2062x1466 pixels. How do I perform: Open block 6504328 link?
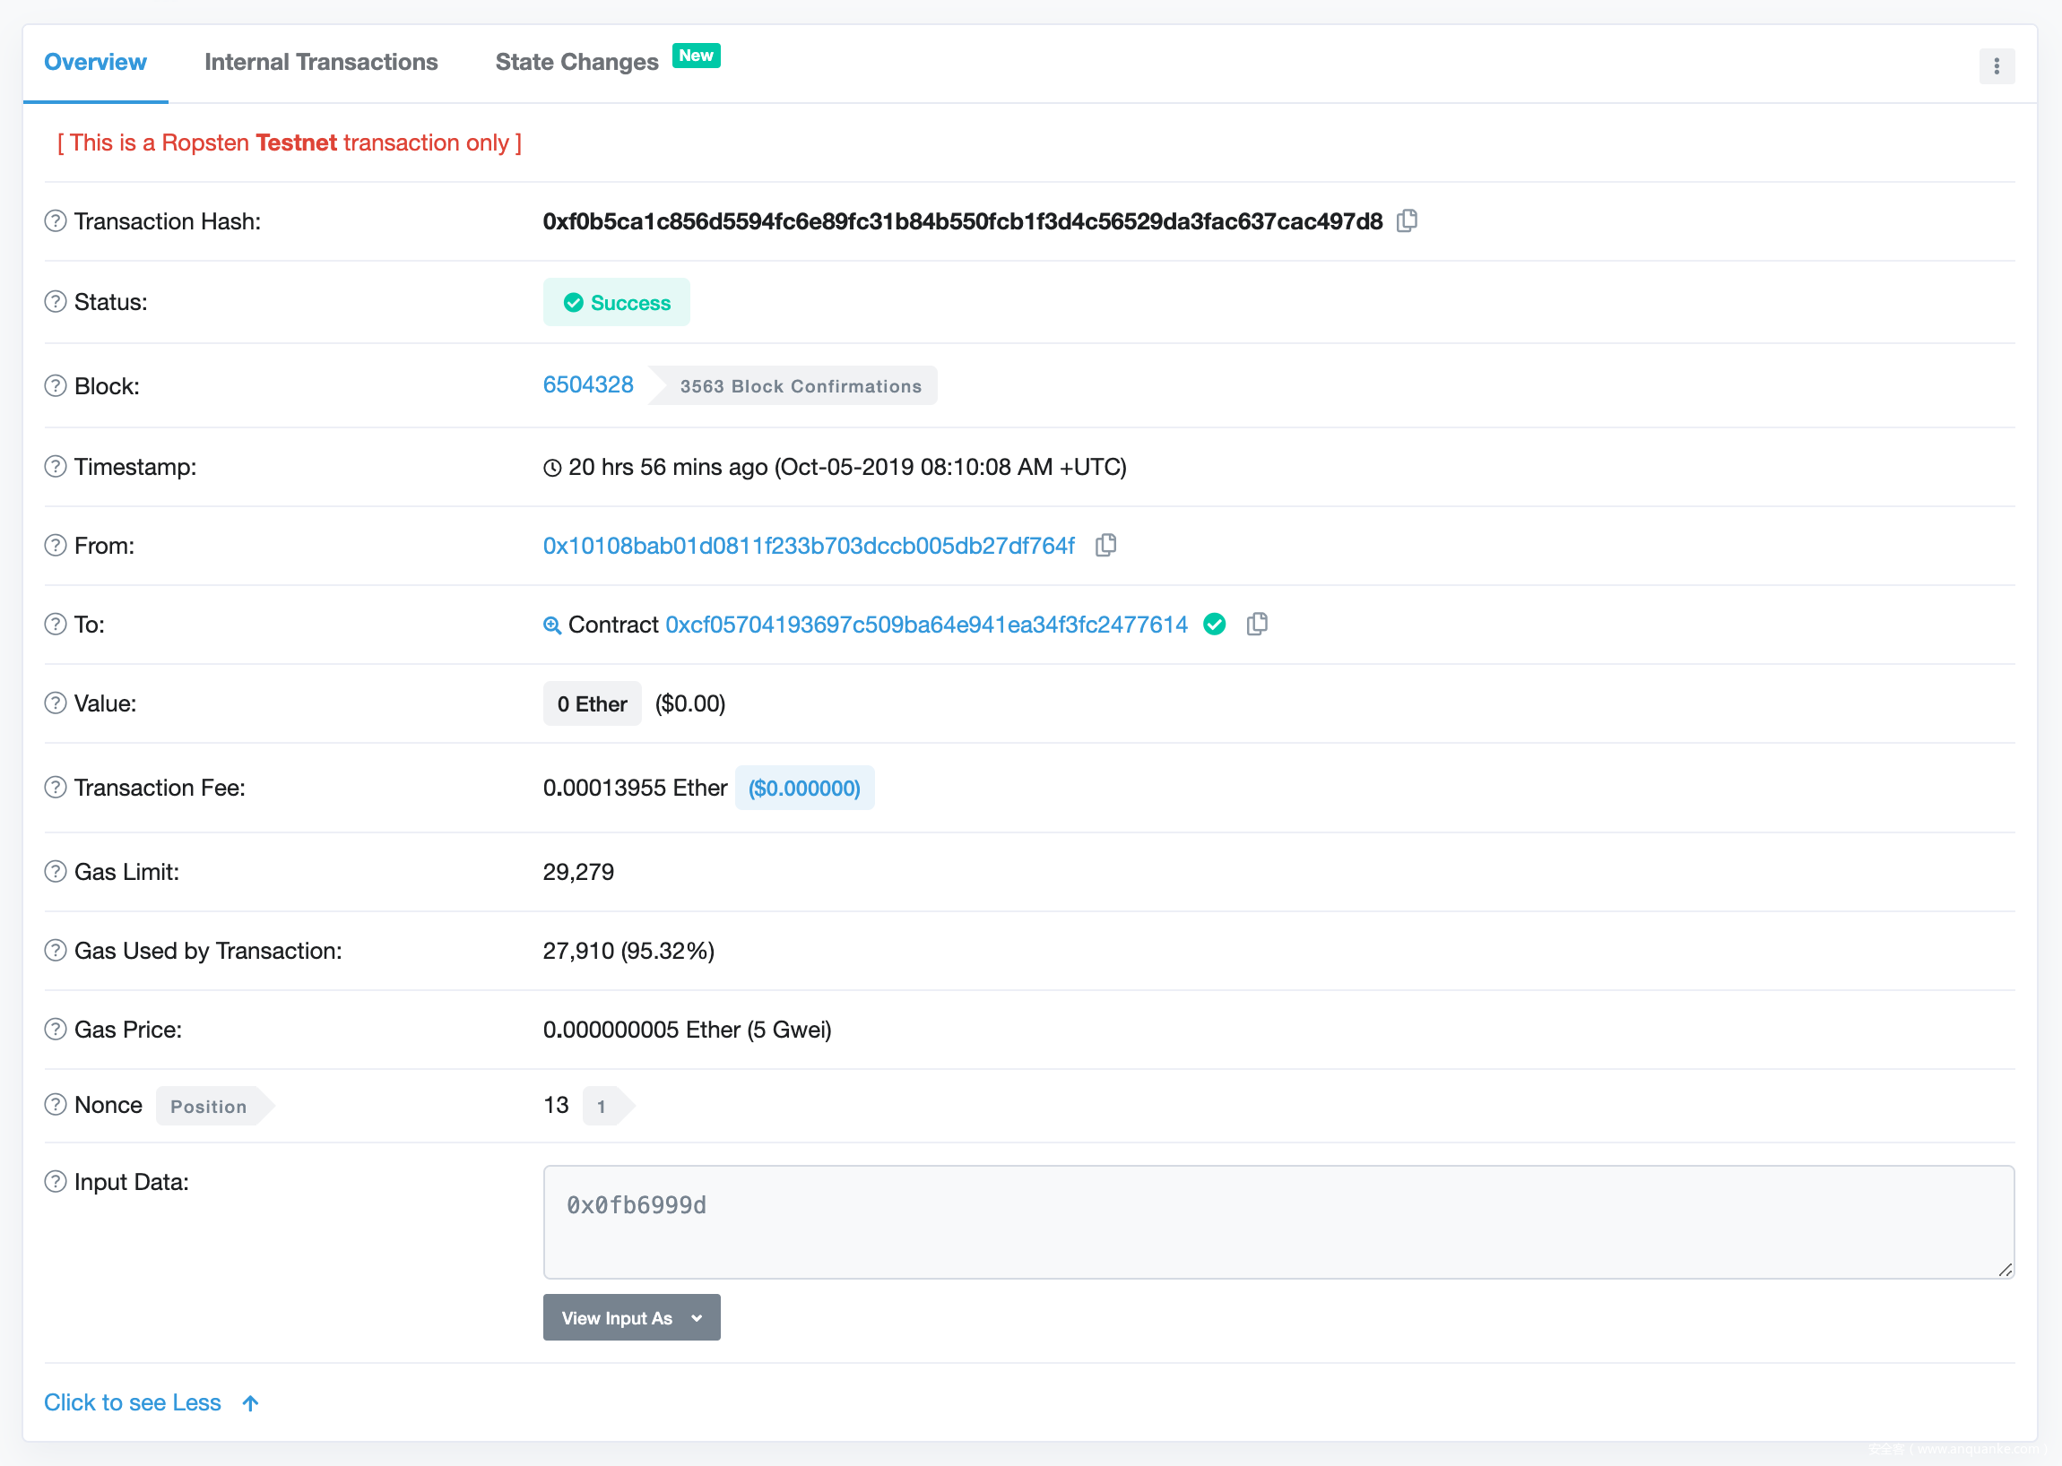[x=588, y=385]
